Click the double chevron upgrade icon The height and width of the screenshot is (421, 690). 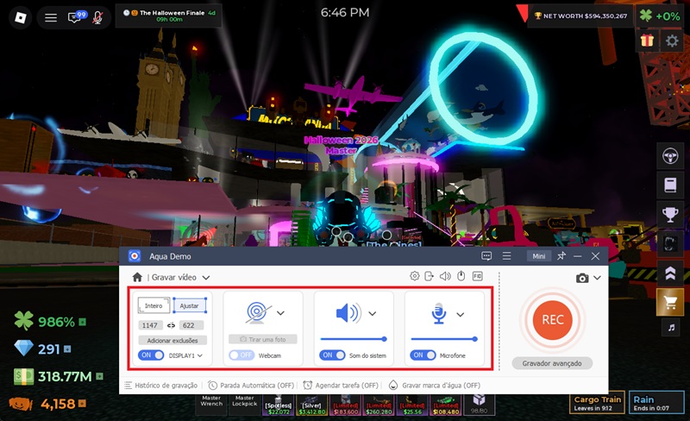click(x=670, y=273)
